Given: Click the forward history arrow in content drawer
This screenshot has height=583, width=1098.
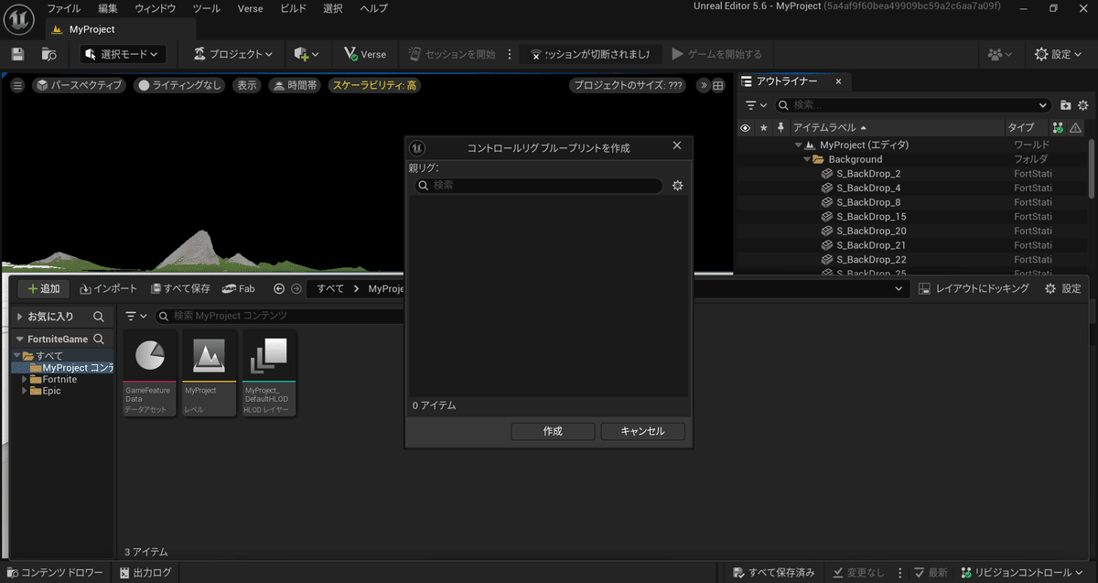Looking at the screenshot, I should click(x=296, y=289).
